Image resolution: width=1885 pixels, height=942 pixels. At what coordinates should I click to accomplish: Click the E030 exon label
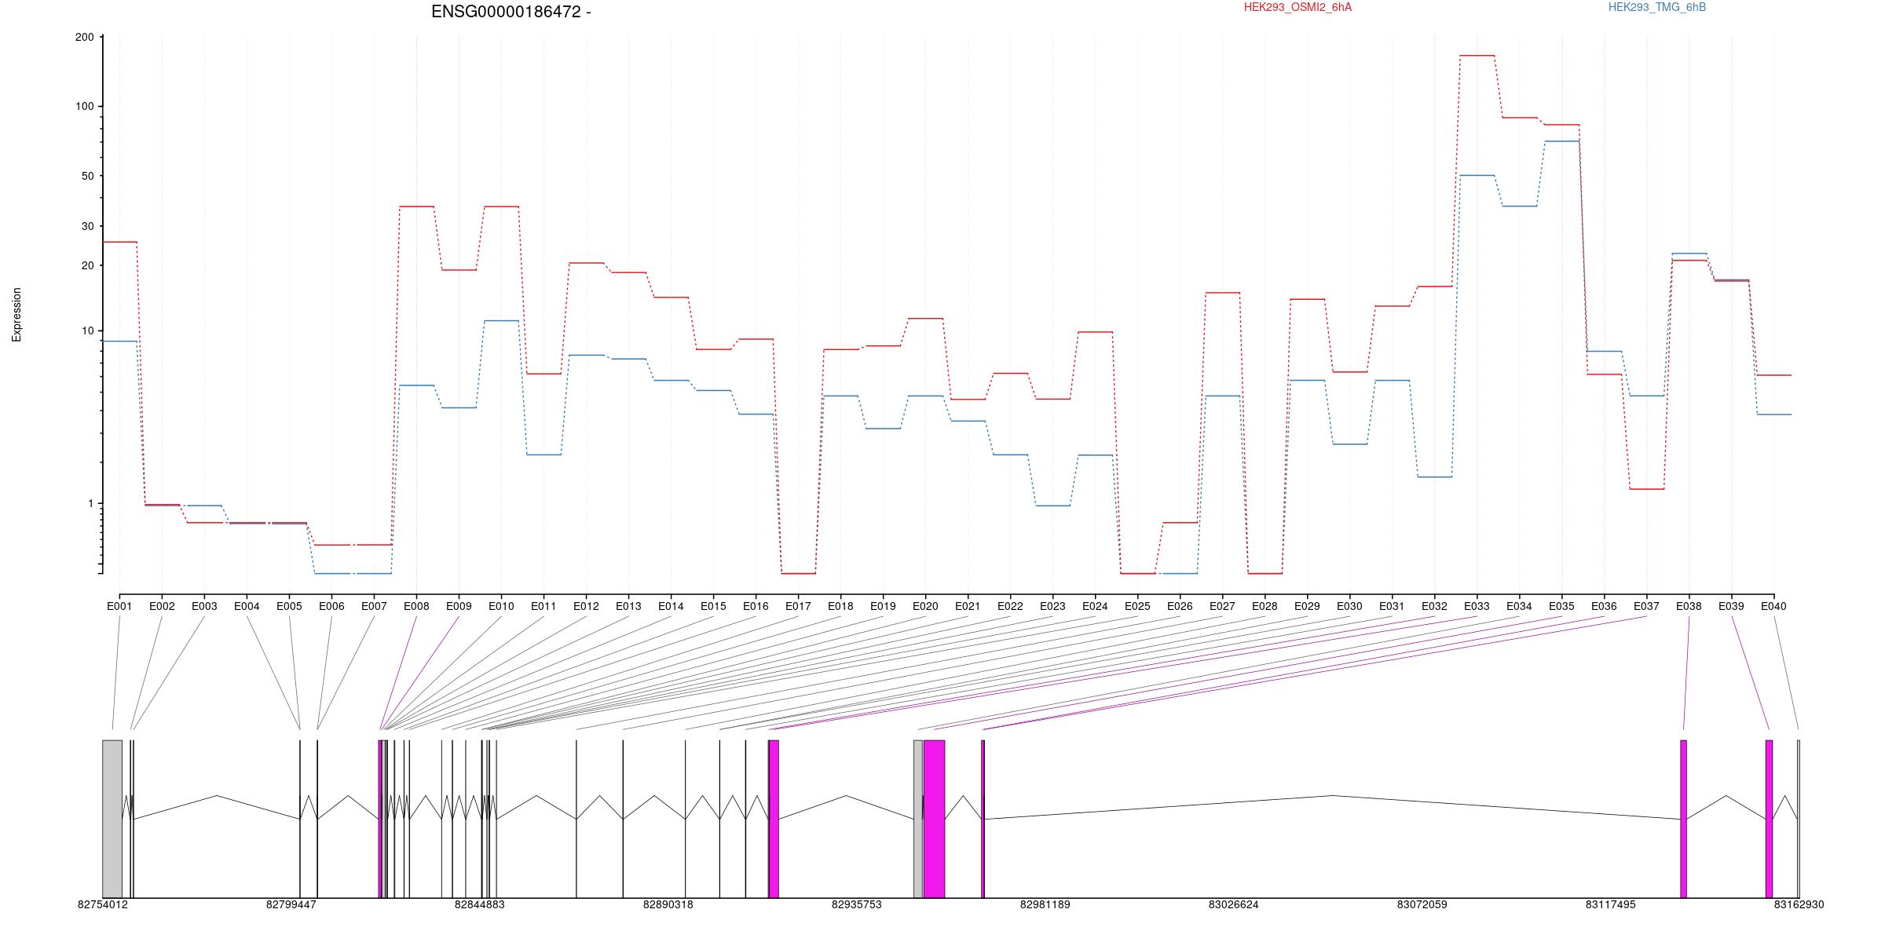(x=1349, y=606)
